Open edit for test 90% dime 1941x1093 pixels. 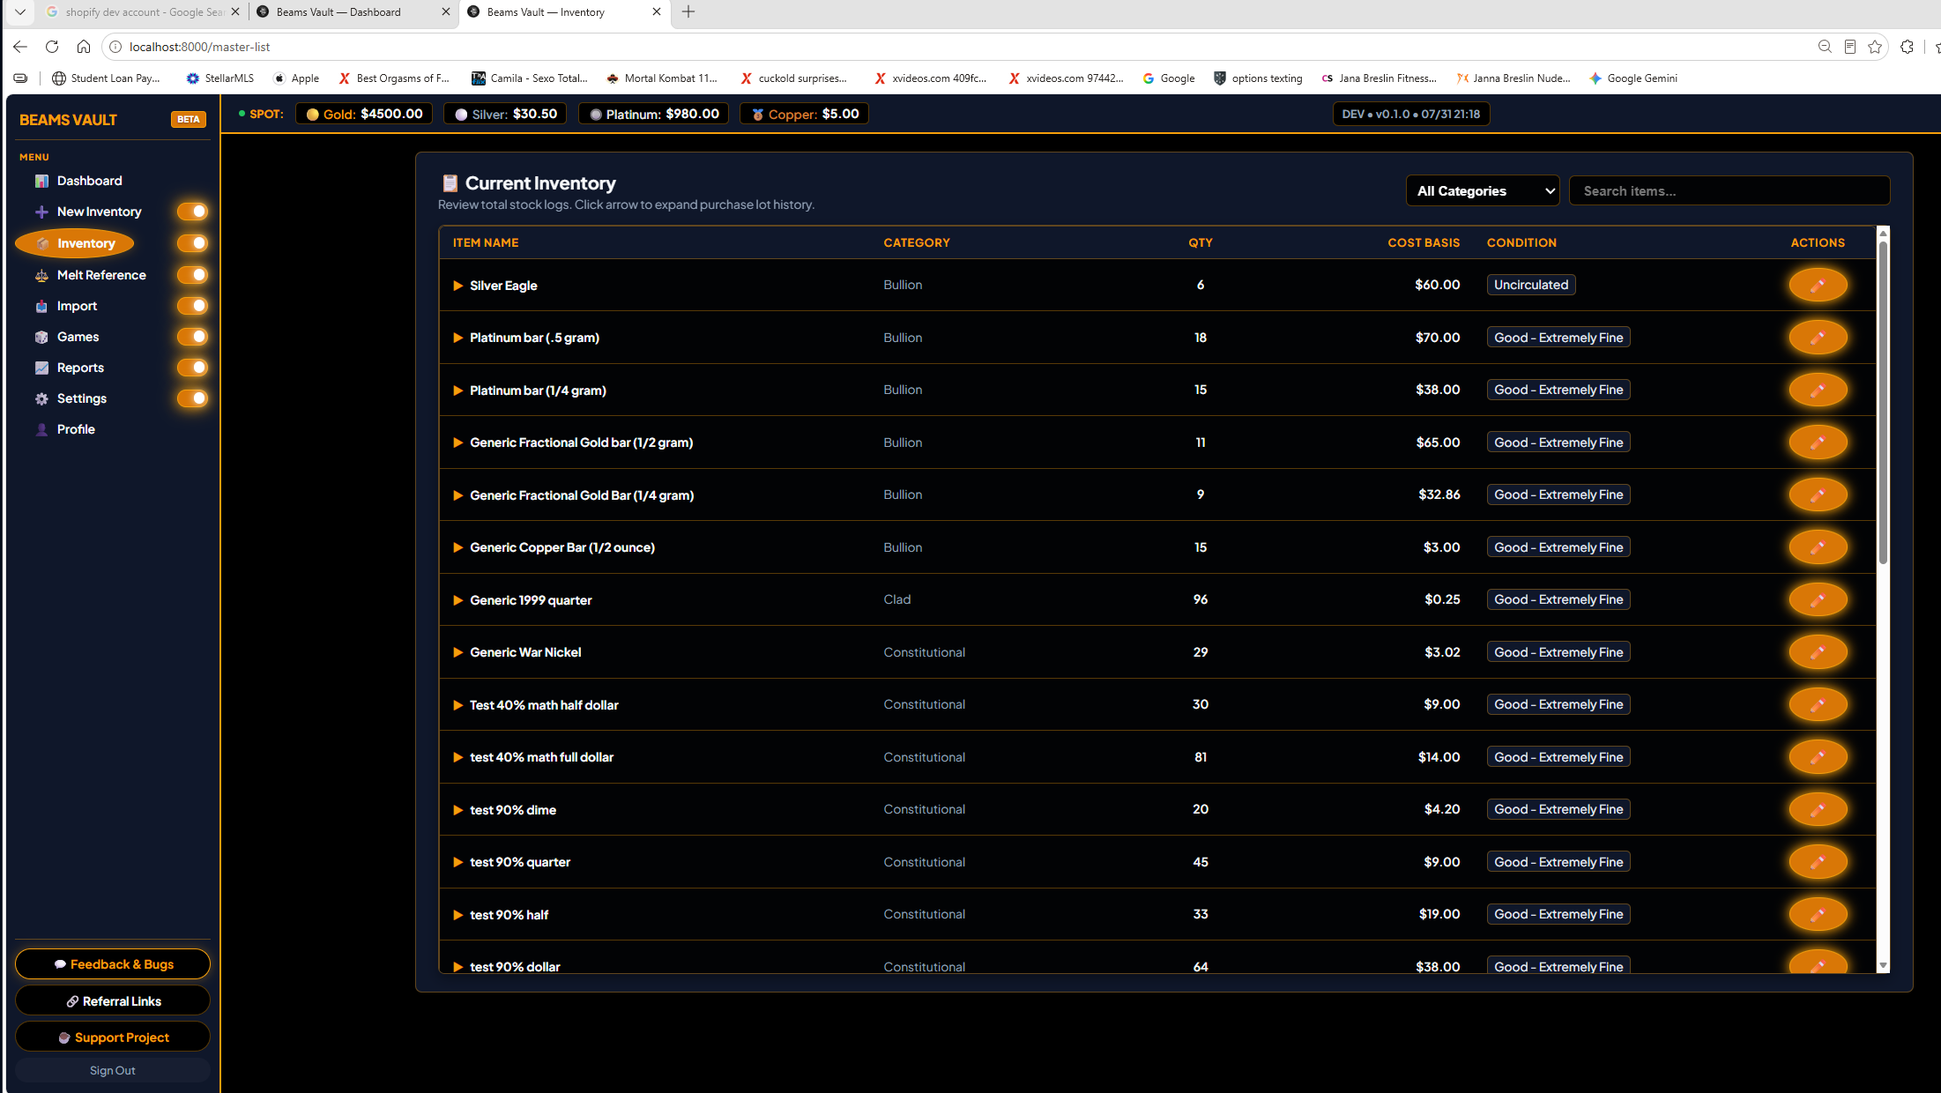1818,809
